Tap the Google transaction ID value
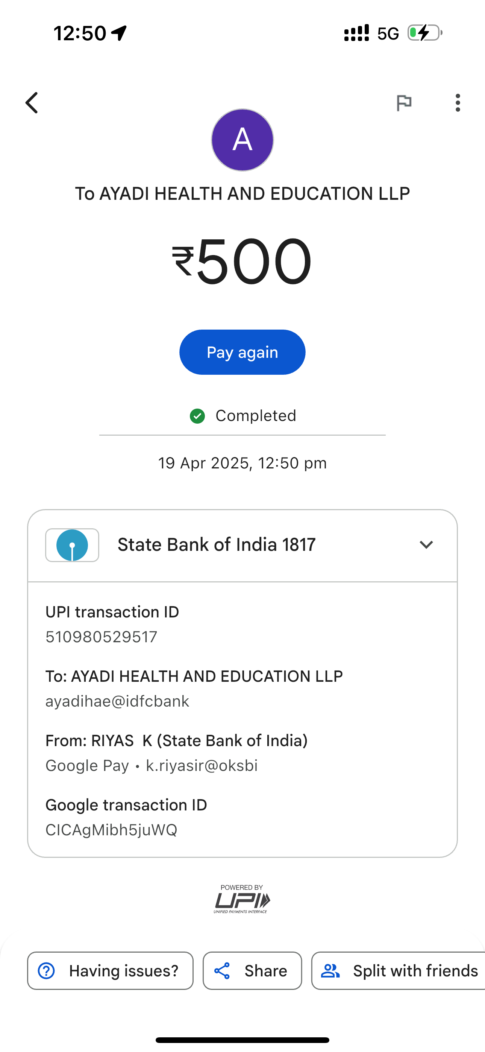This screenshot has height=1052, width=485. pyautogui.click(x=111, y=830)
